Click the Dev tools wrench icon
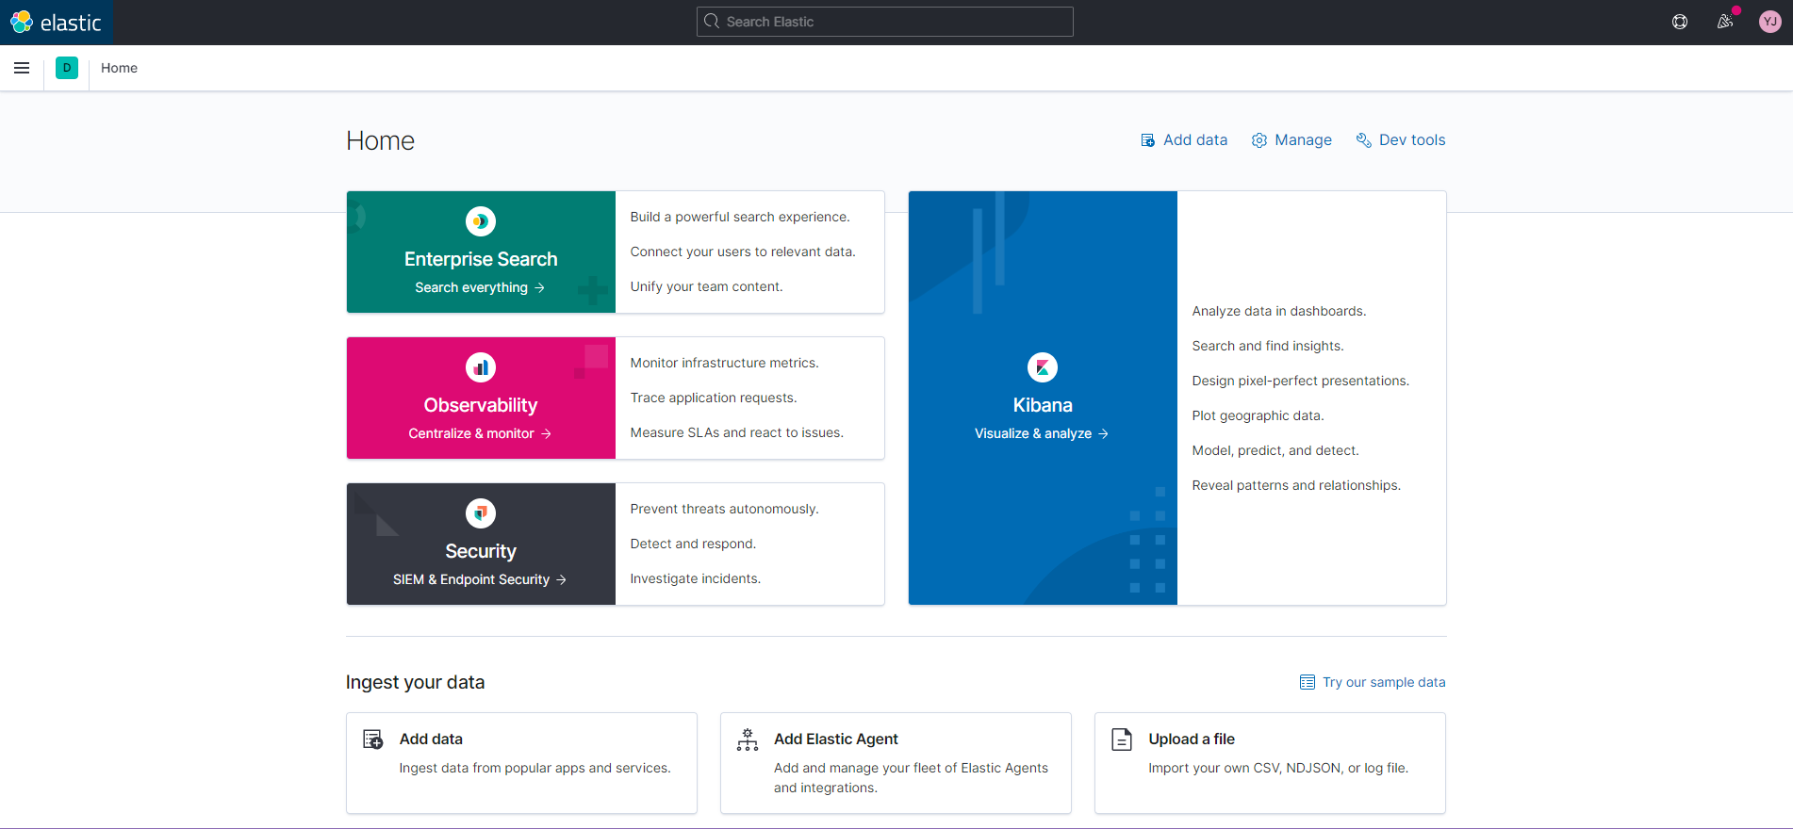1793x829 pixels. pos(1363,140)
